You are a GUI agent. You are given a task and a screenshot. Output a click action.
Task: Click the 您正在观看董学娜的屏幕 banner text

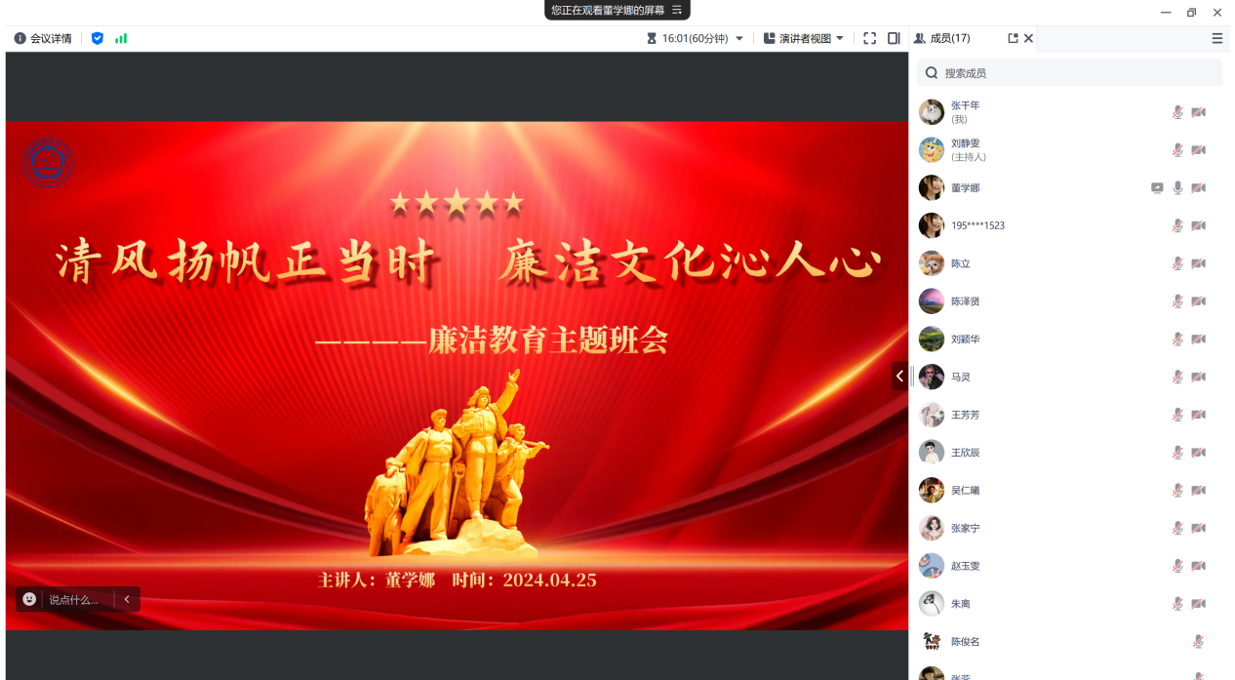tap(608, 10)
